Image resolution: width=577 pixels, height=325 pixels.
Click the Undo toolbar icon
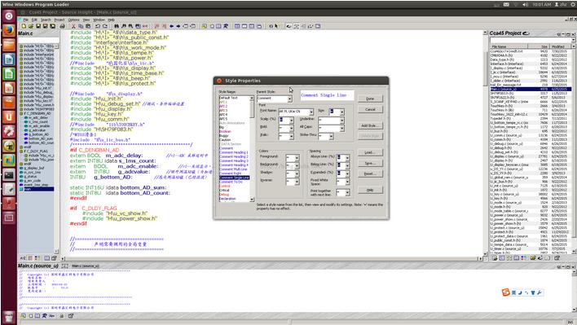[98, 26]
